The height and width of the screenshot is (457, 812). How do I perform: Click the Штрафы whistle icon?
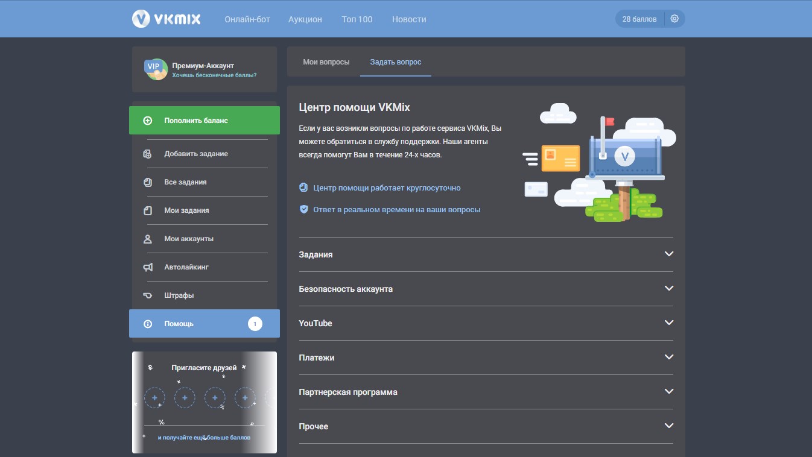[x=148, y=295]
